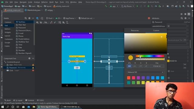Click the Infer Constraints wand icon
This screenshot has height=109, width=194.
point(55,22)
